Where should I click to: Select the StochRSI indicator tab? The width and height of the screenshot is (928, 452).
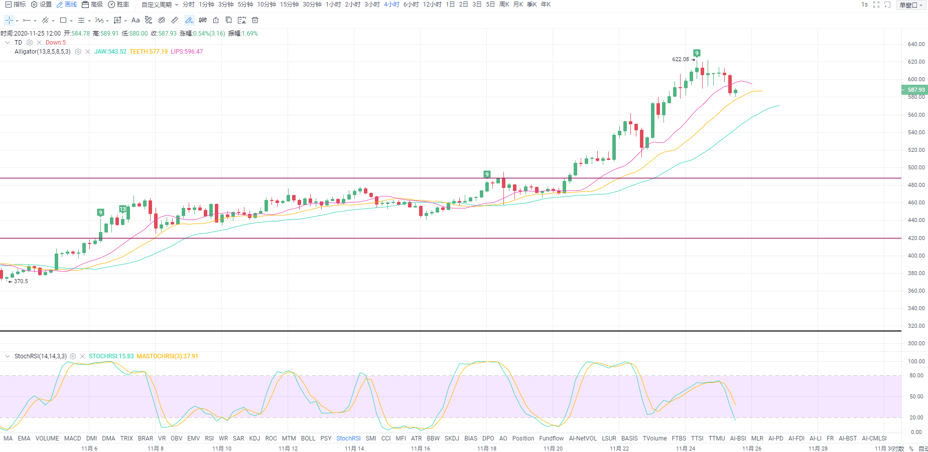click(x=348, y=438)
